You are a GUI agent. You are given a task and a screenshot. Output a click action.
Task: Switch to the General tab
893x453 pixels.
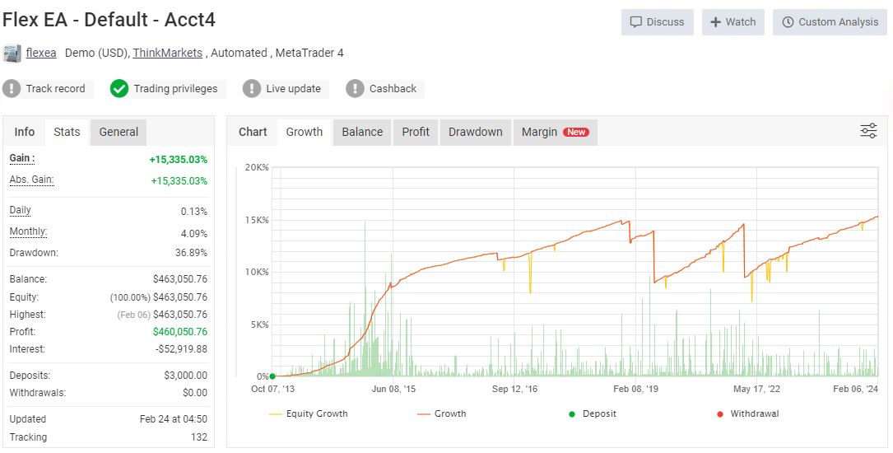119,132
